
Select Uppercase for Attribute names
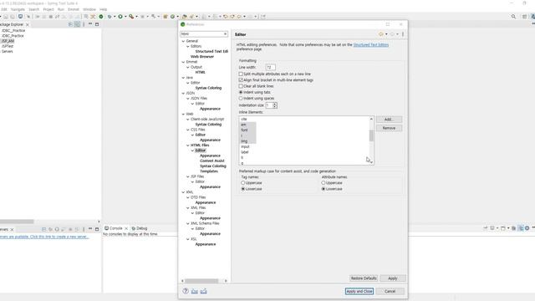point(324,183)
